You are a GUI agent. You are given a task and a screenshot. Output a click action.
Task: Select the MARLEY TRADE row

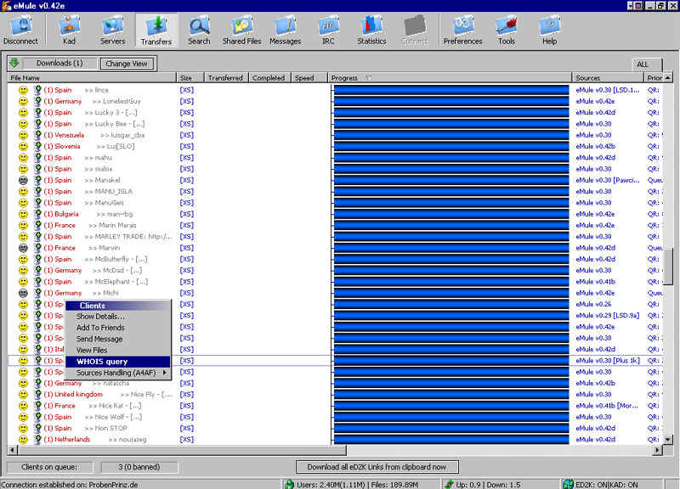point(335,237)
